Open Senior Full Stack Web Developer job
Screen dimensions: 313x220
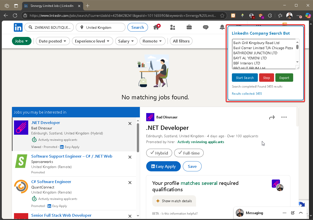pyautogui.click(x=61, y=215)
